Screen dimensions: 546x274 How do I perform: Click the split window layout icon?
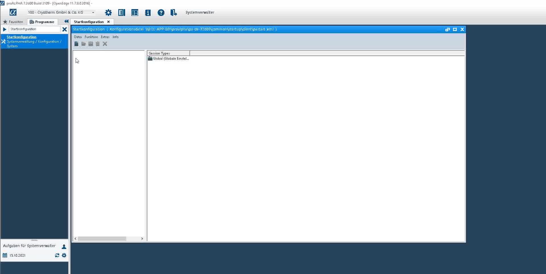[x=135, y=13]
